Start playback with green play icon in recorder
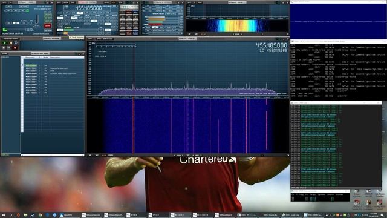 point(4,43)
